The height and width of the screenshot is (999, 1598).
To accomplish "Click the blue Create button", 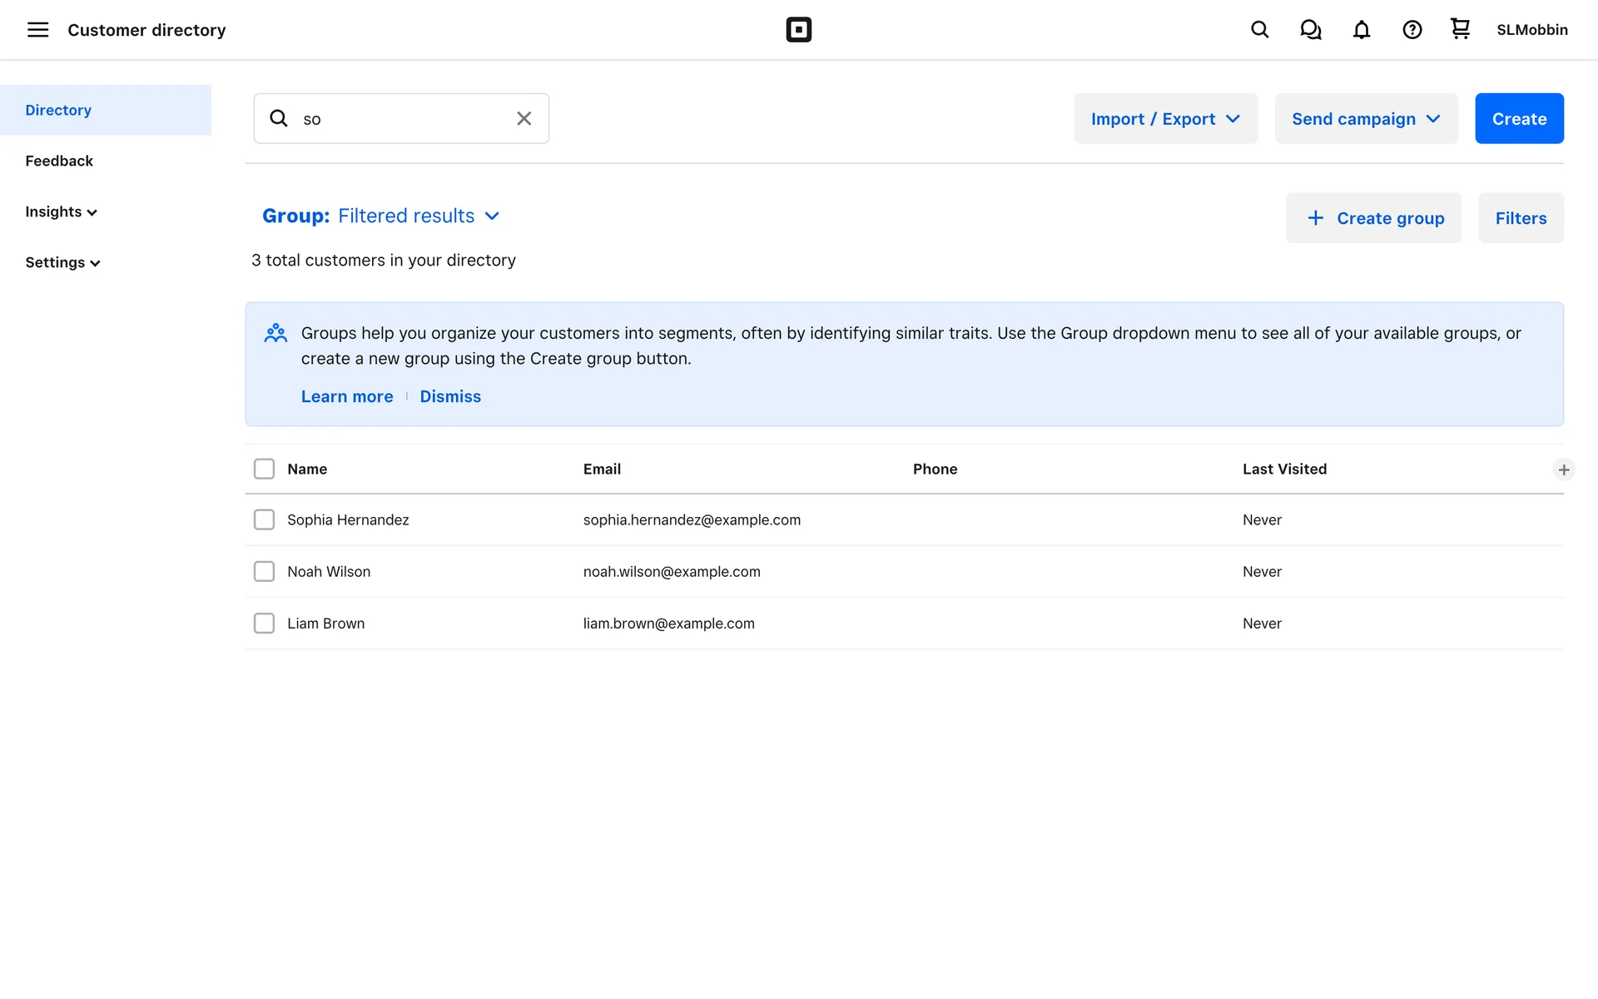I will [x=1518, y=118].
